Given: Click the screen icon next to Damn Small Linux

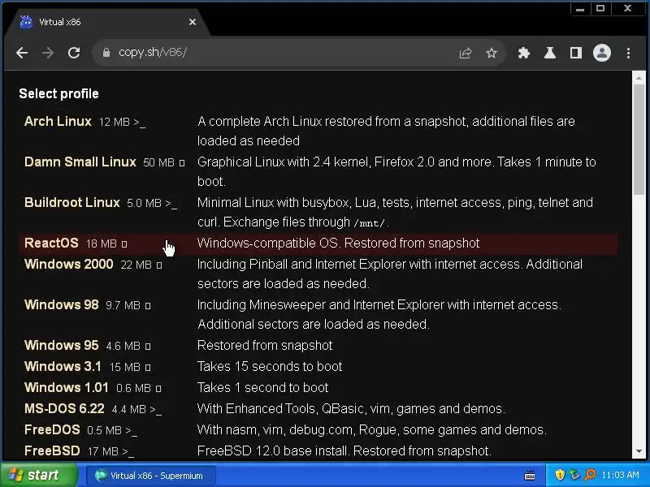Looking at the screenshot, I should [x=181, y=163].
